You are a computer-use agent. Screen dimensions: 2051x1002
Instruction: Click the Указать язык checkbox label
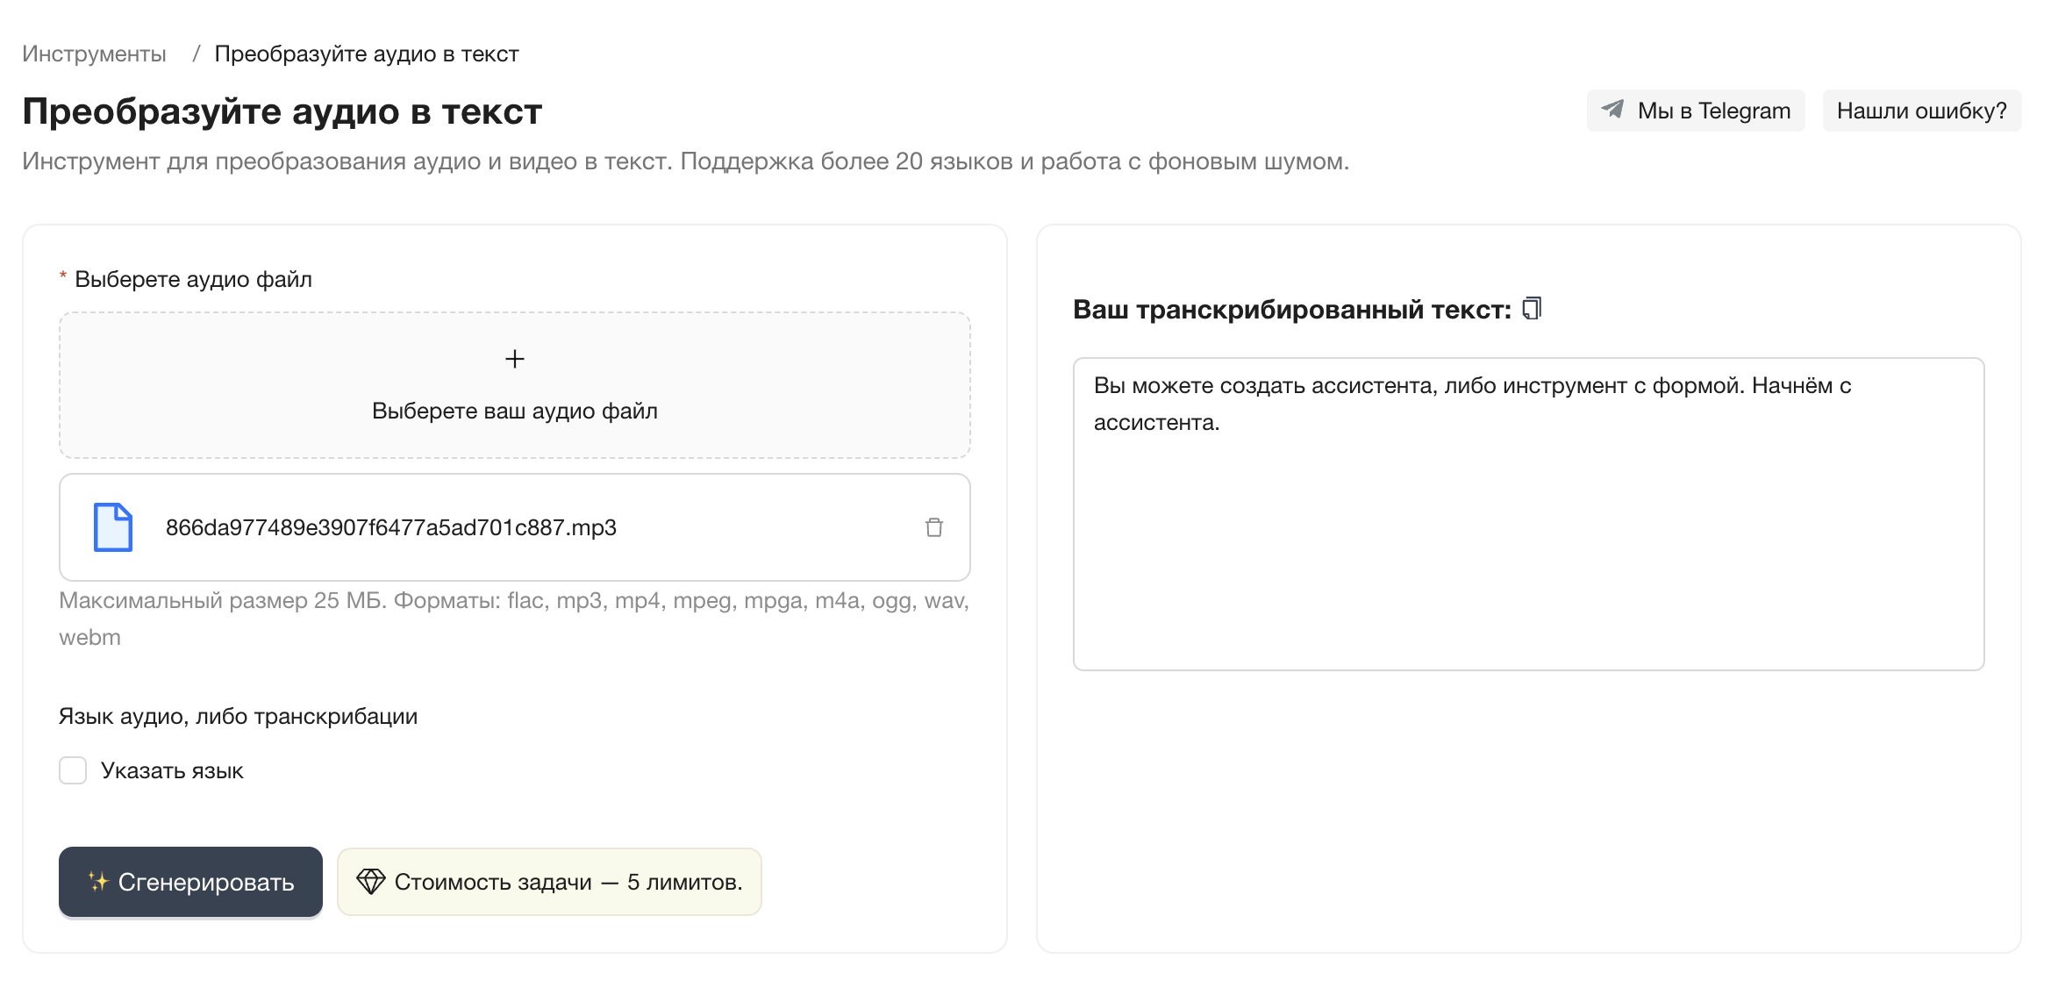pyautogui.click(x=172, y=770)
